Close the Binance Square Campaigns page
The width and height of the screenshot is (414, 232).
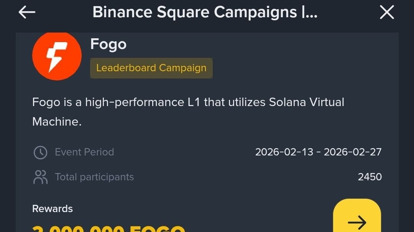[x=387, y=13]
